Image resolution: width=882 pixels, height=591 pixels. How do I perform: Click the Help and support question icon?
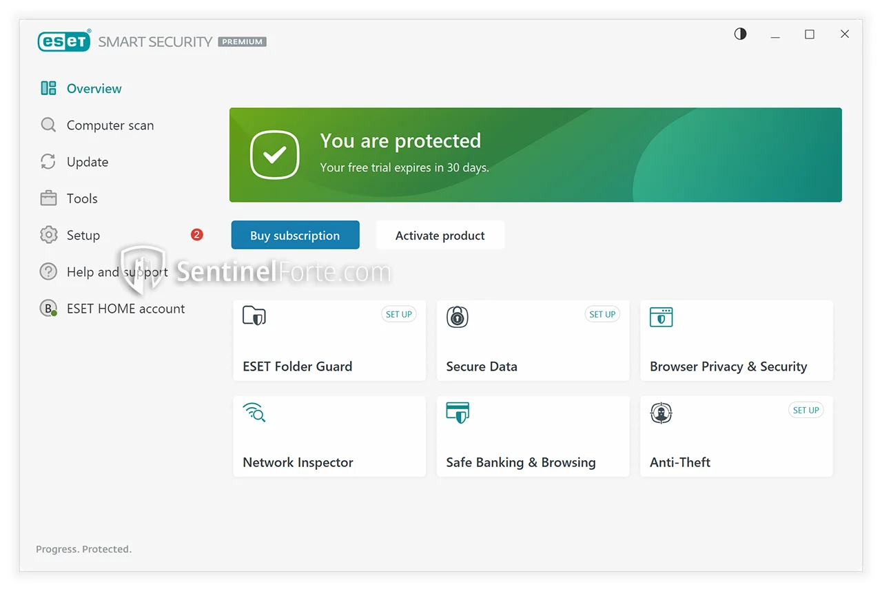click(48, 271)
